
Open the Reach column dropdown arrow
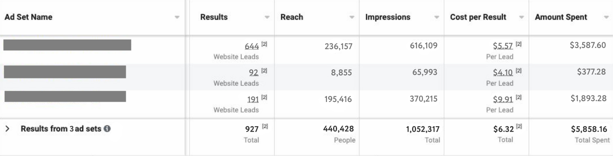352,18
